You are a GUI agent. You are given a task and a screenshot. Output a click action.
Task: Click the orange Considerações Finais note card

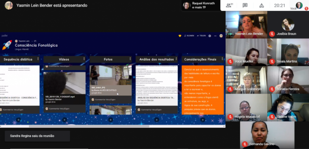(x=203, y=90)
